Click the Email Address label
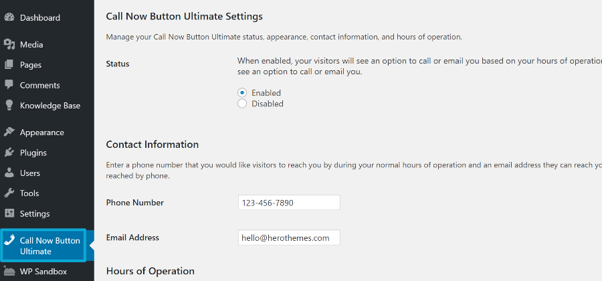602x281 pixels. (x=132, y=238)
